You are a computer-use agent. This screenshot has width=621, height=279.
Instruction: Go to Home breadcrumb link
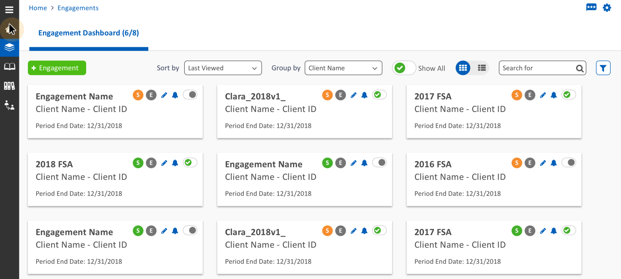click(38, 8)
